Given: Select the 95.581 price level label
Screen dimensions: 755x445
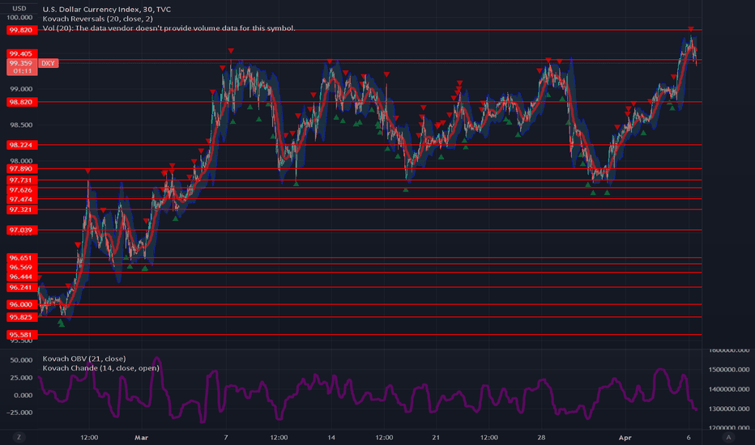Looking at the screenshot, I should (22, 334).
